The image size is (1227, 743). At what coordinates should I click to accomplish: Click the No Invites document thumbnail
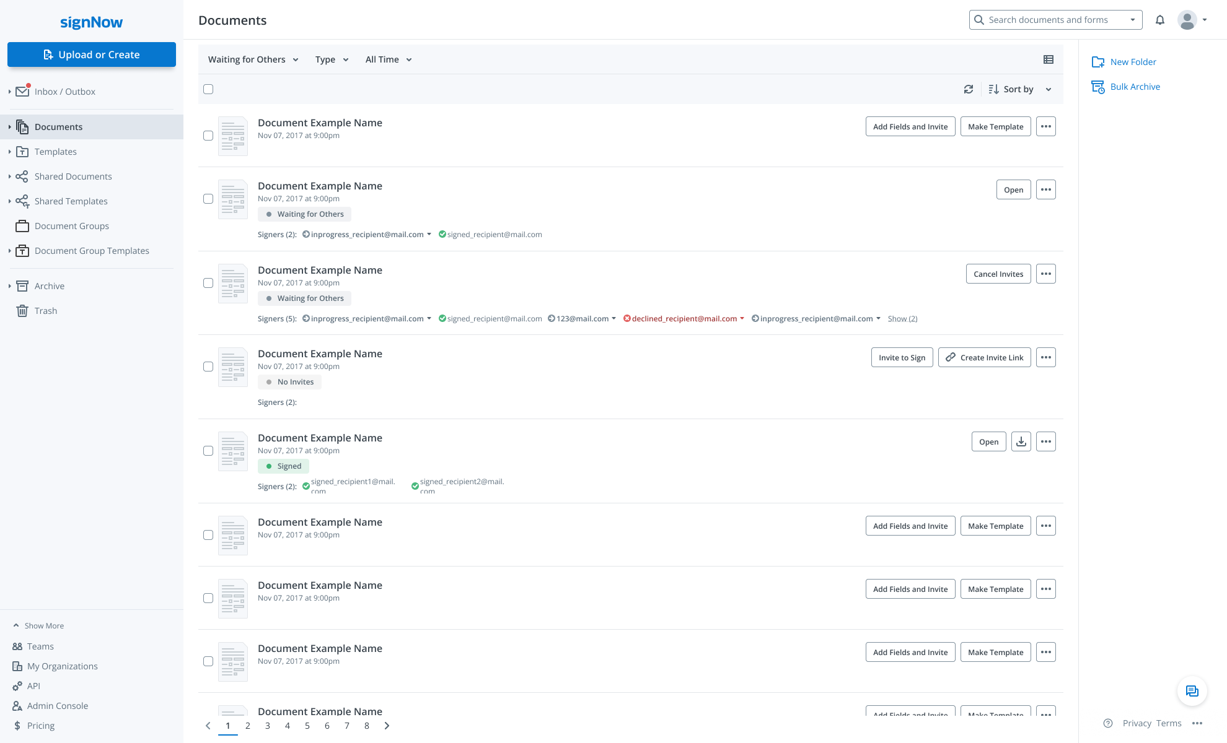pos(233,367)
